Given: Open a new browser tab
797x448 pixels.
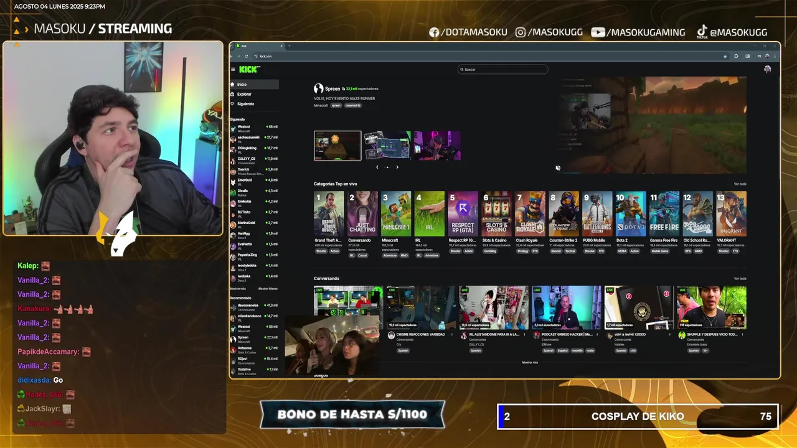Looking at the screenshot, I should click(x=289, y=46).
